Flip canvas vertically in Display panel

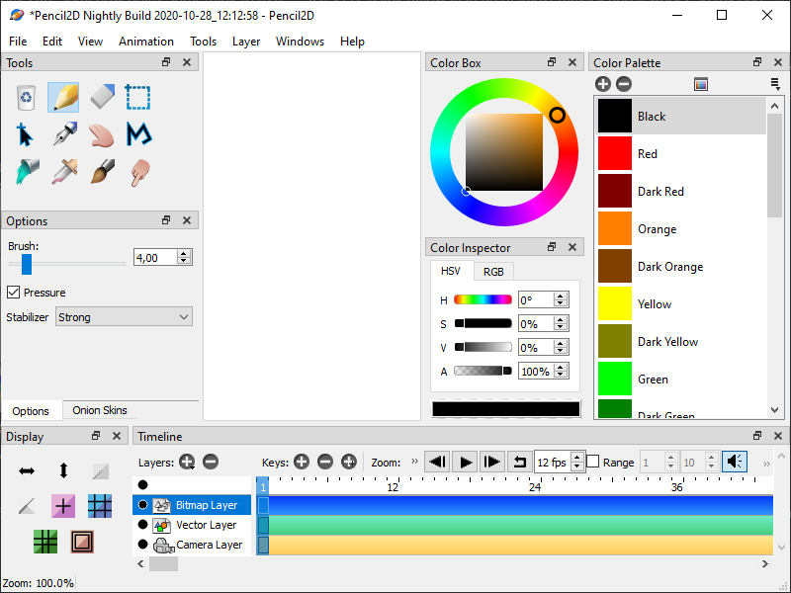[x=63, y=470]
